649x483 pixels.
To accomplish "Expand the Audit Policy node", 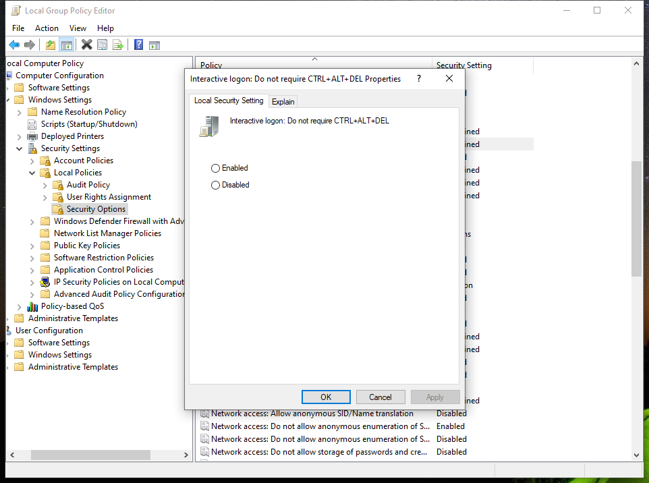I will (45, 186).
